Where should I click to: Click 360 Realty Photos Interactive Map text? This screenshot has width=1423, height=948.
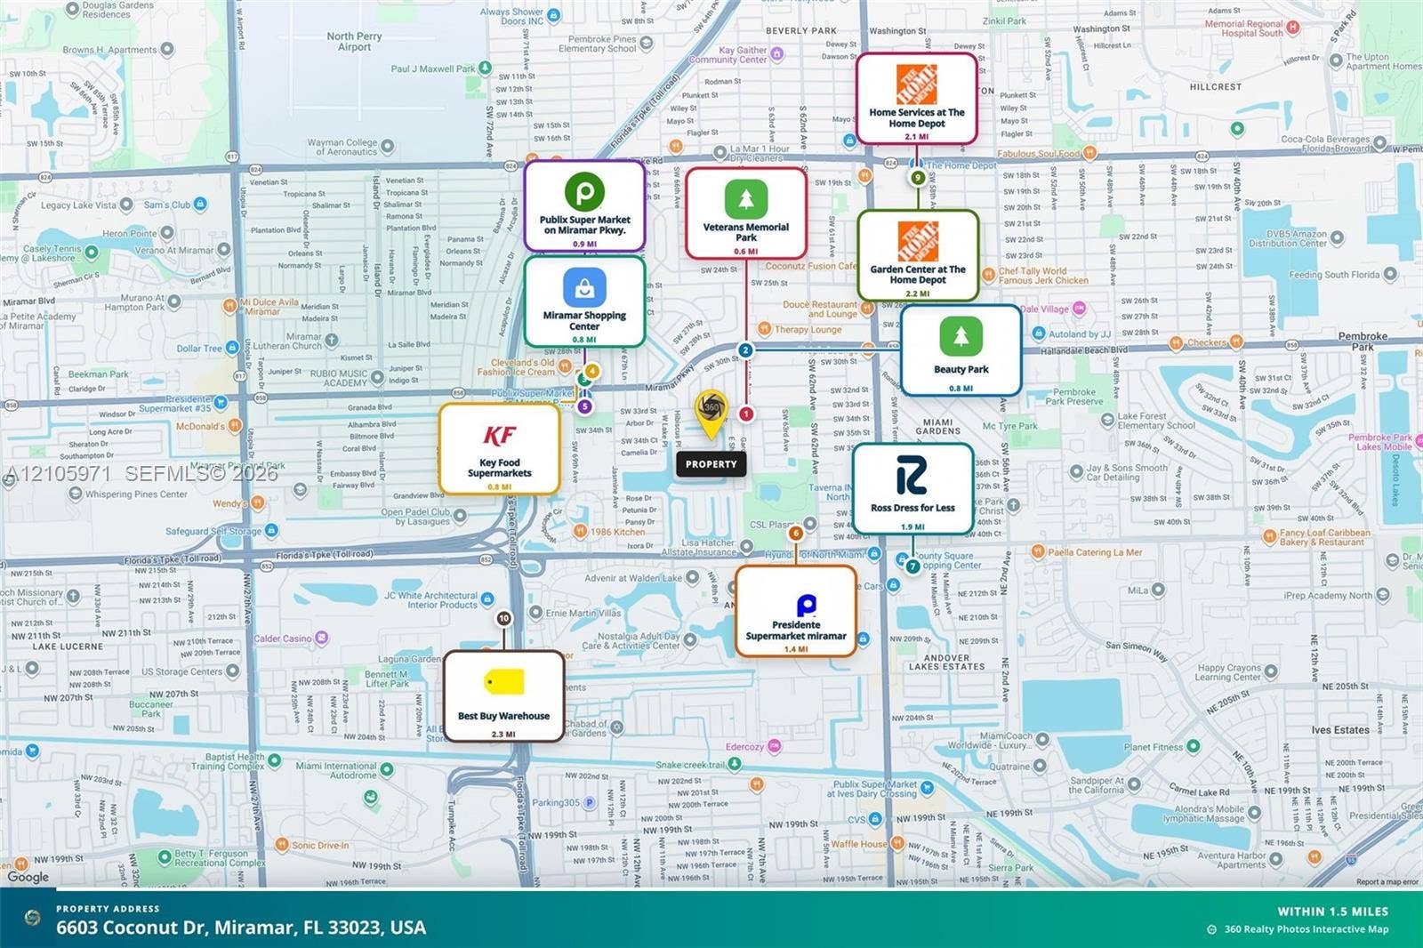(1306, 929)
